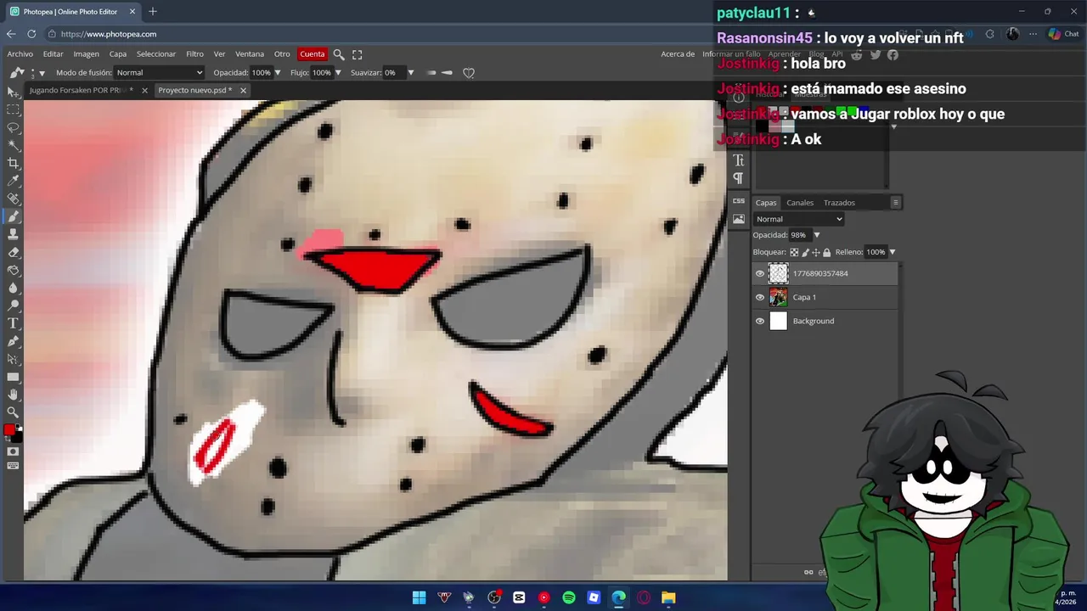
Task: Toggle lock all padlock icon
Action: 826,252
